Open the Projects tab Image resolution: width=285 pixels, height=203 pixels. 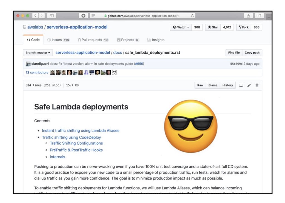[x=128, y=40]
